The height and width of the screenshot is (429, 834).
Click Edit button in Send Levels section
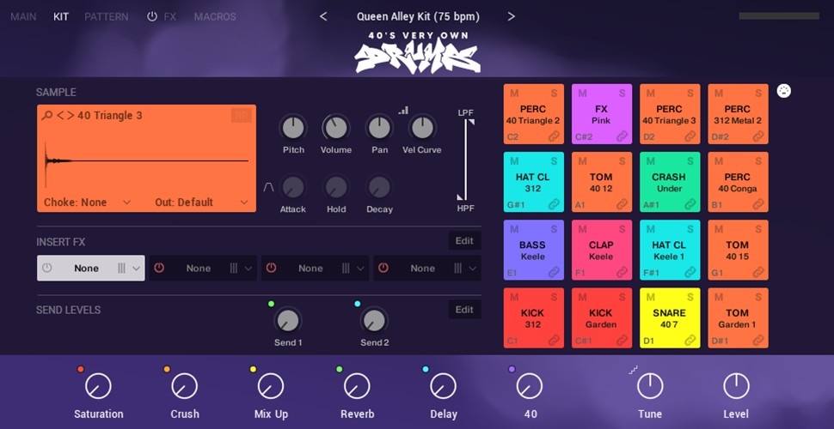click(464, 310)
